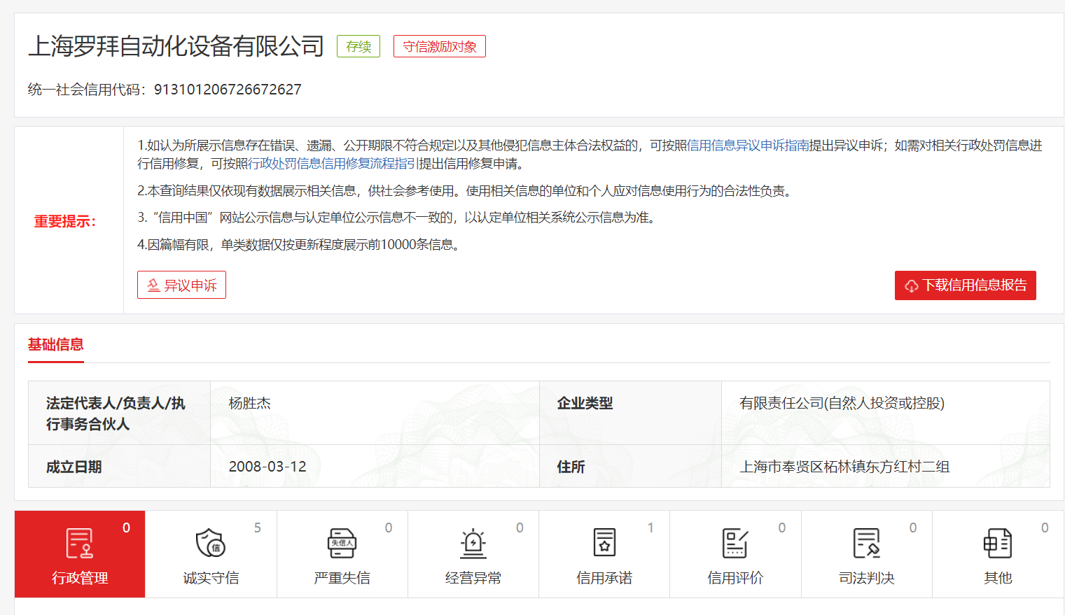Screen dimensions: 1065x615
Task: Open the 行政处罚信息信用修复流程指引 link
Action: click(x=333, y=164)
